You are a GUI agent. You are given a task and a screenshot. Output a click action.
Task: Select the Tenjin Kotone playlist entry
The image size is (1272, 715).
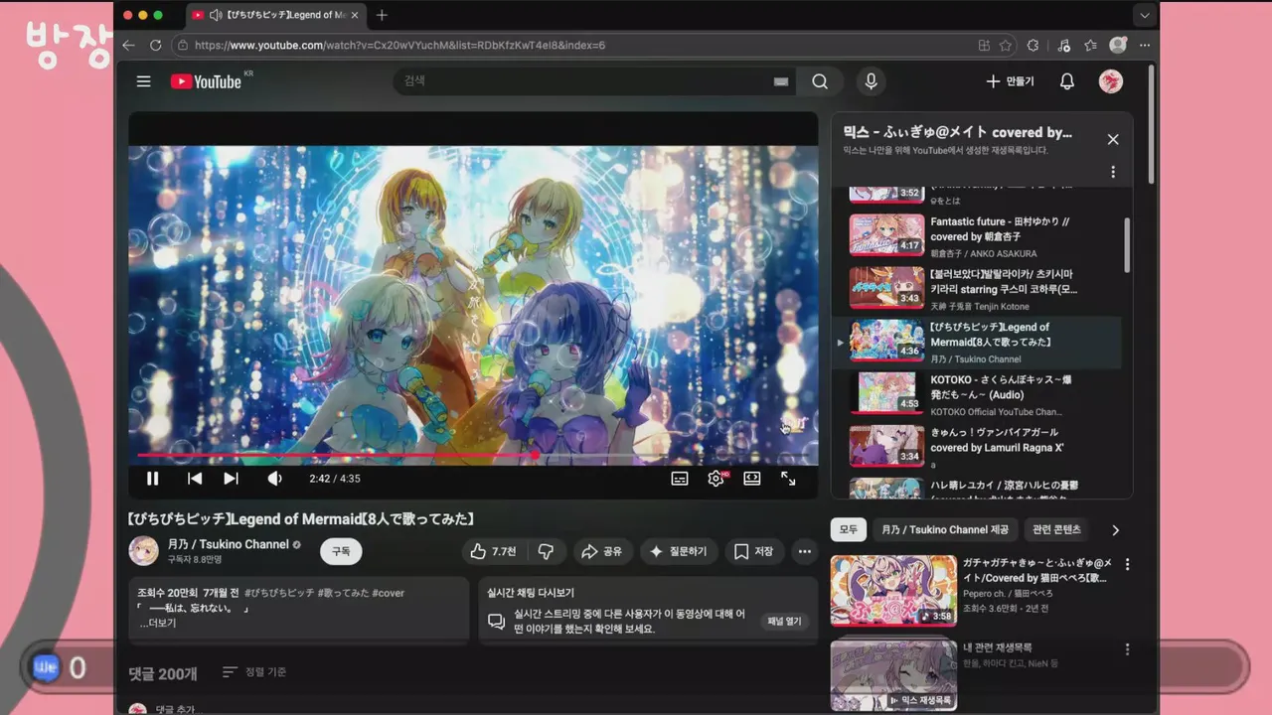click(976, 288)
